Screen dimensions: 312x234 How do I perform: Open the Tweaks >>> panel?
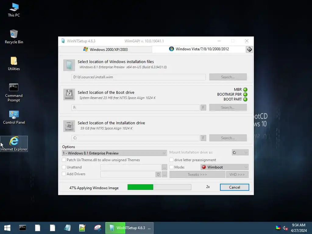point(197,175)
